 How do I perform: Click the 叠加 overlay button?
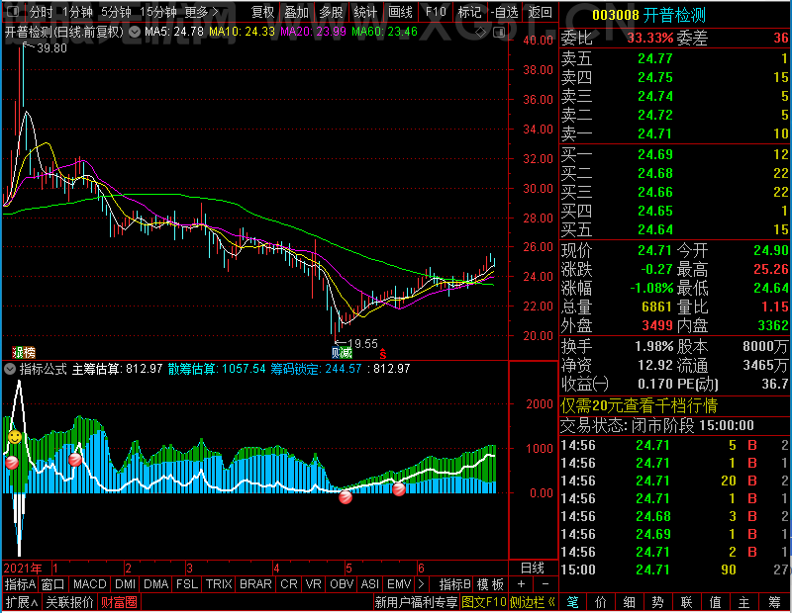coord(296,12)
